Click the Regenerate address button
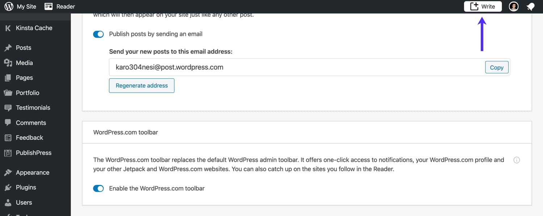The image size is (543, 216). coord(142,86)
